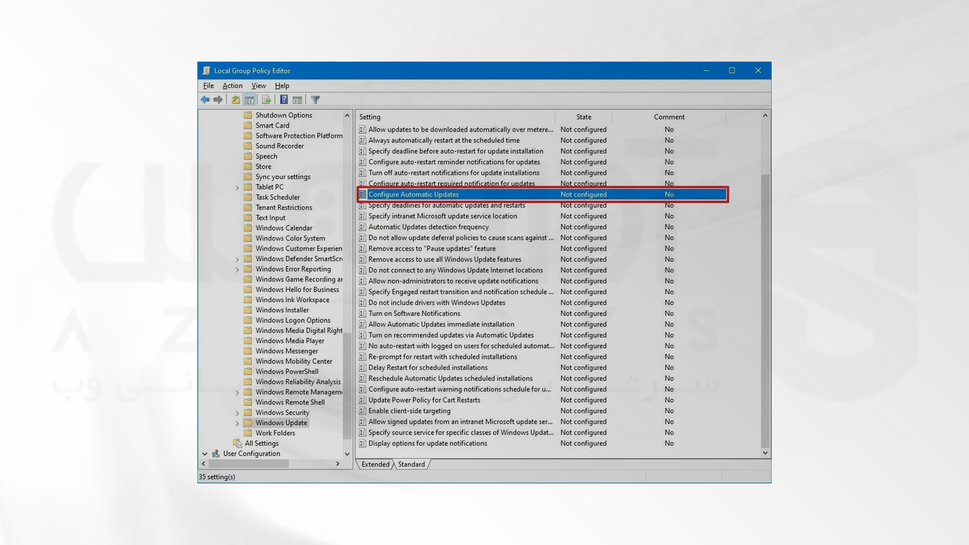969x545 pixels.
Task: Expand the Tablet PC tree node
Action: (x=237, y=188)
